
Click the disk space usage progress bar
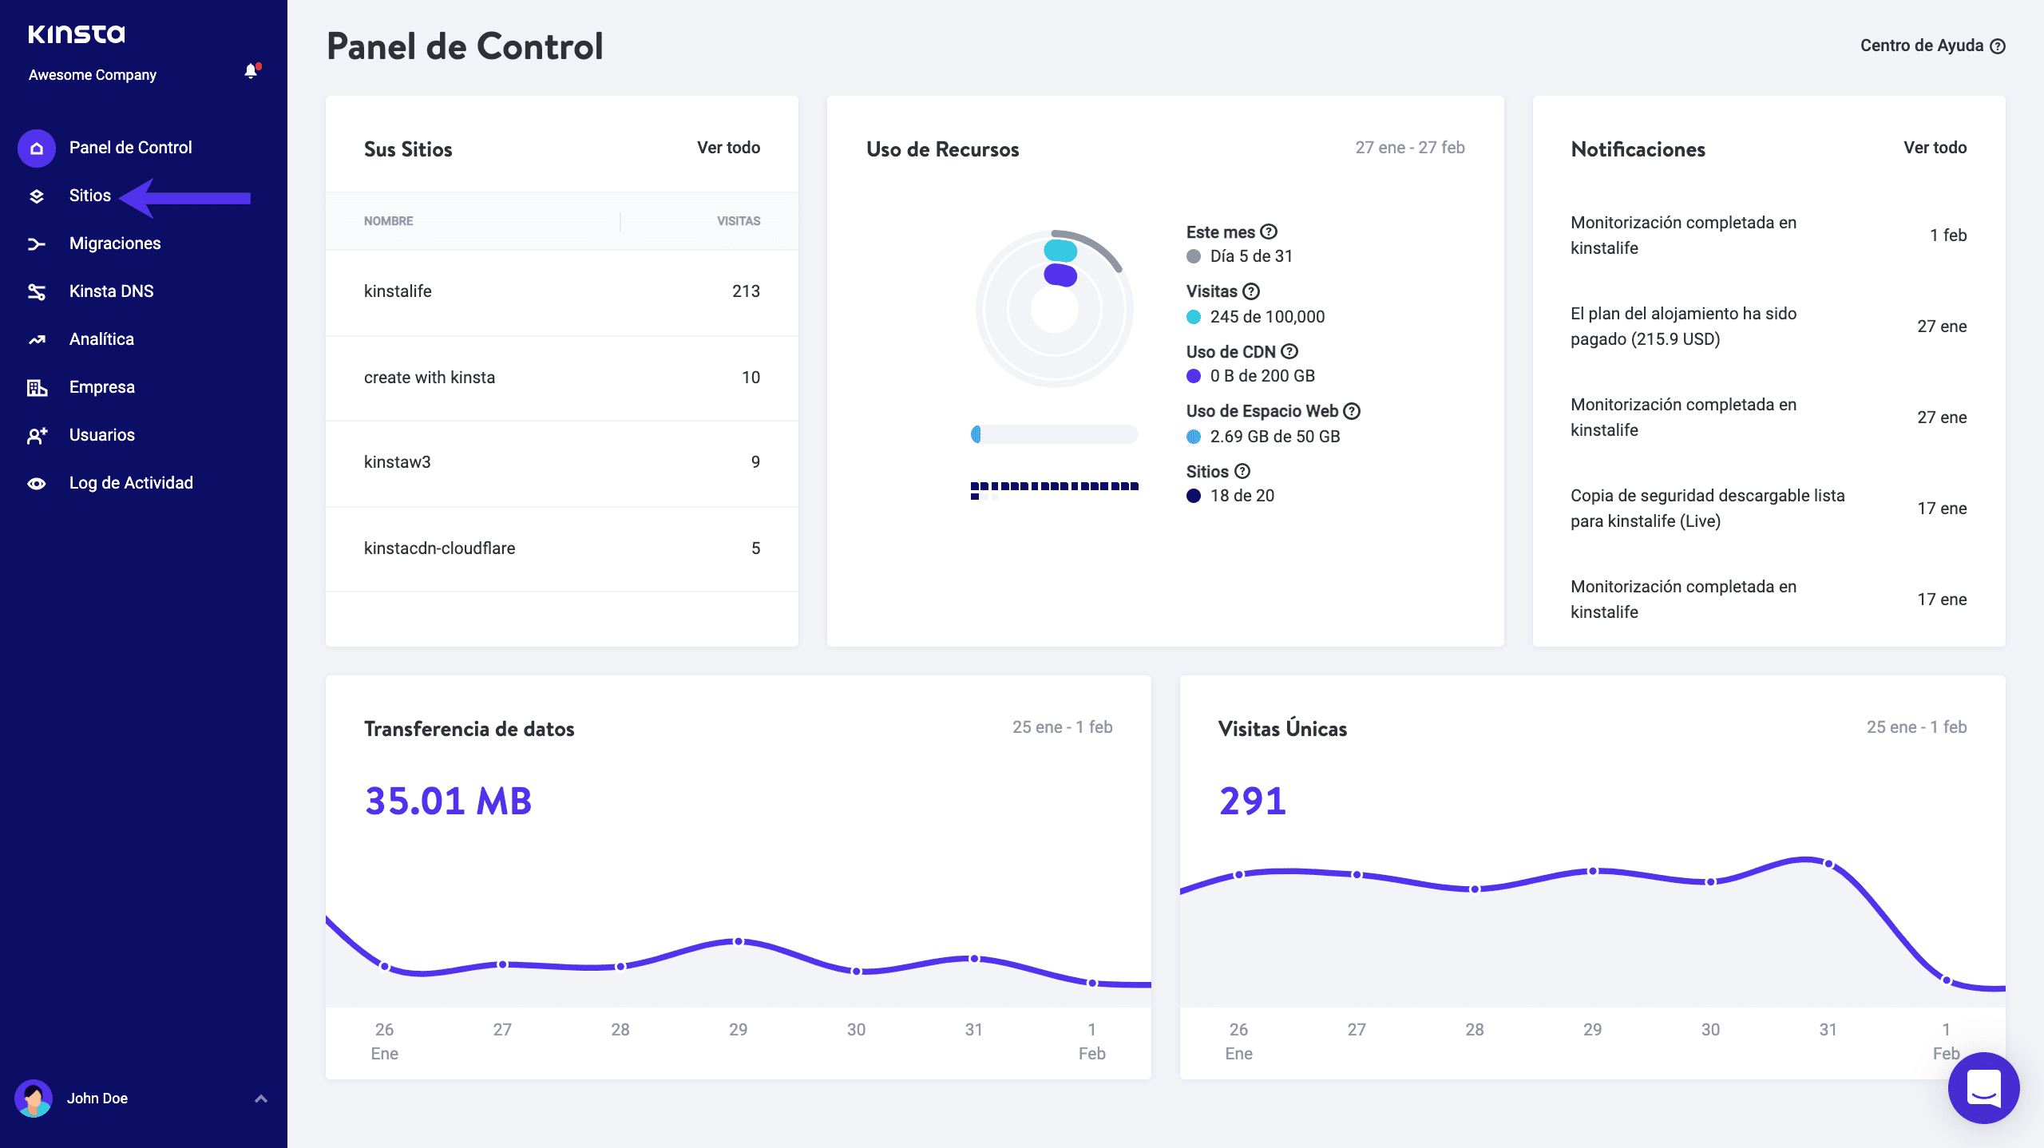coord(1054,434)
